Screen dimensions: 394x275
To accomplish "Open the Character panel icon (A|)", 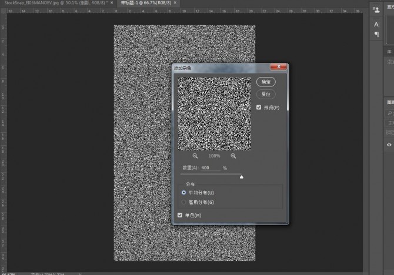I will coord(376,24).
